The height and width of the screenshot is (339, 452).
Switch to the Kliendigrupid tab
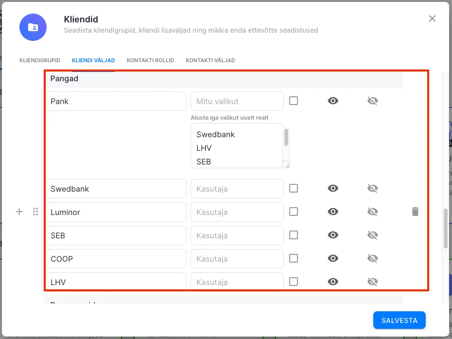(x=40, y=60)
